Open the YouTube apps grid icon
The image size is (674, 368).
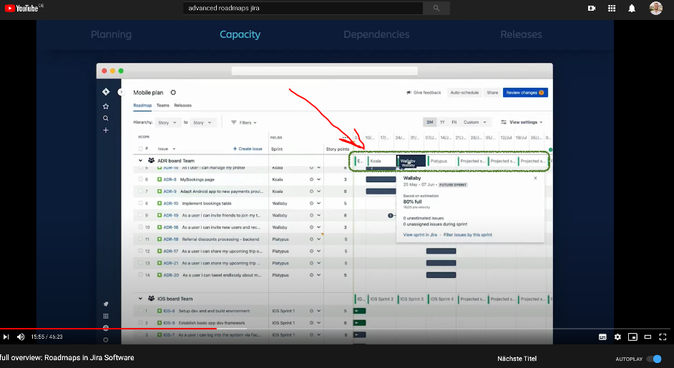click(612, 8)
